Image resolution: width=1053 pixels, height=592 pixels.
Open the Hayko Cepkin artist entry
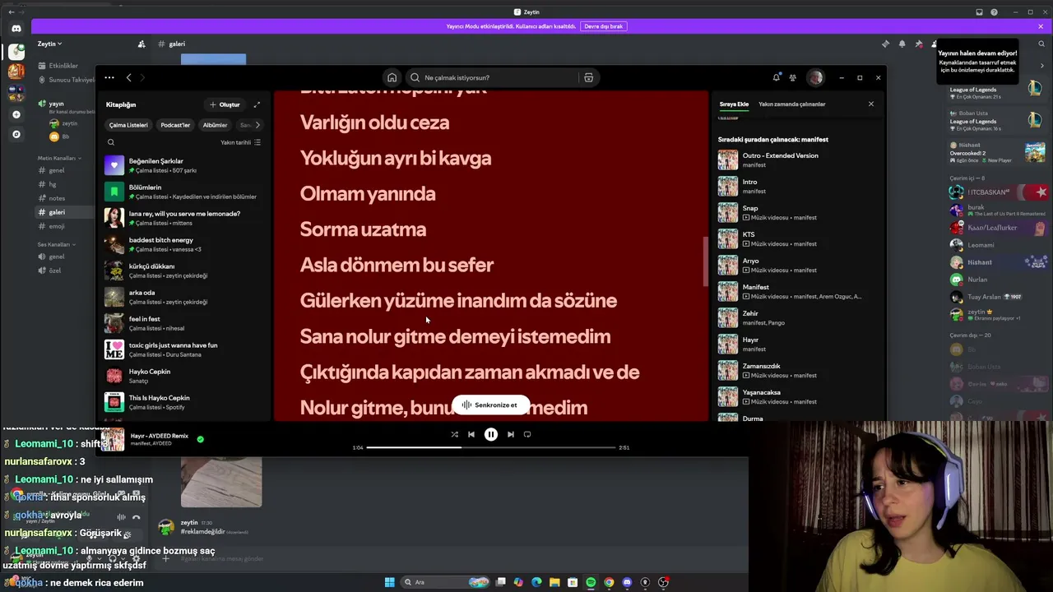point(184,376)
